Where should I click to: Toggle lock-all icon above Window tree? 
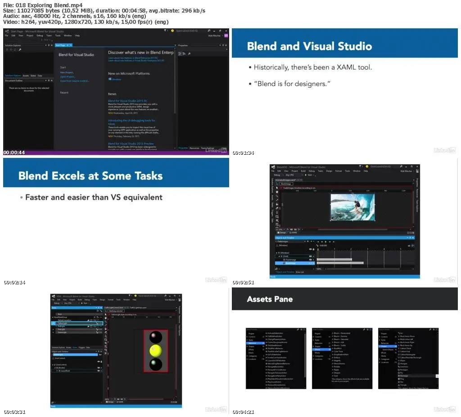pyautogui.click(x=313, y=249)
